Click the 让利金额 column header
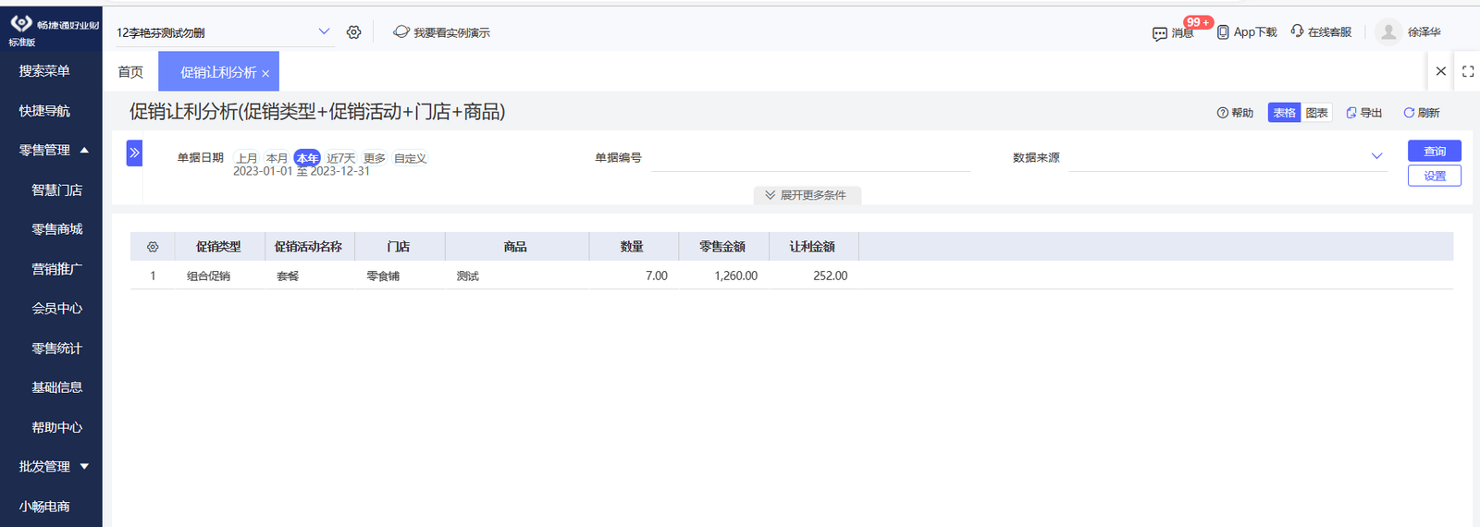The height and width of the screenshot is (527, 1480). pyautogui.click(x=812, y=247)
